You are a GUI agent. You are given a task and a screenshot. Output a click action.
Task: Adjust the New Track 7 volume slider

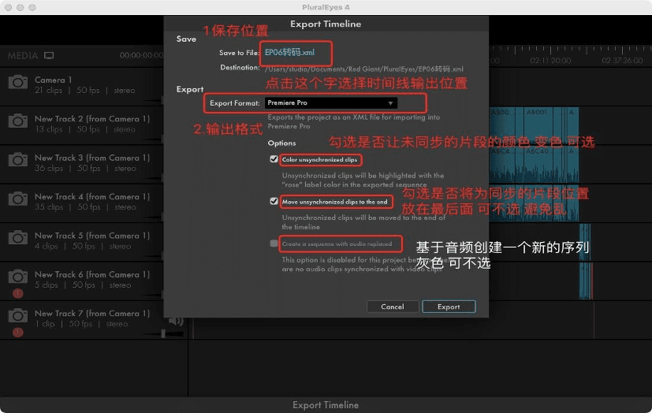[163, 333]
